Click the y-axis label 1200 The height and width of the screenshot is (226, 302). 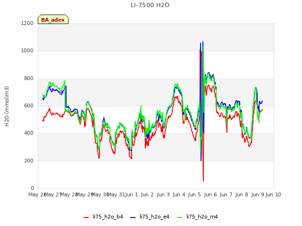click(27, 23)
